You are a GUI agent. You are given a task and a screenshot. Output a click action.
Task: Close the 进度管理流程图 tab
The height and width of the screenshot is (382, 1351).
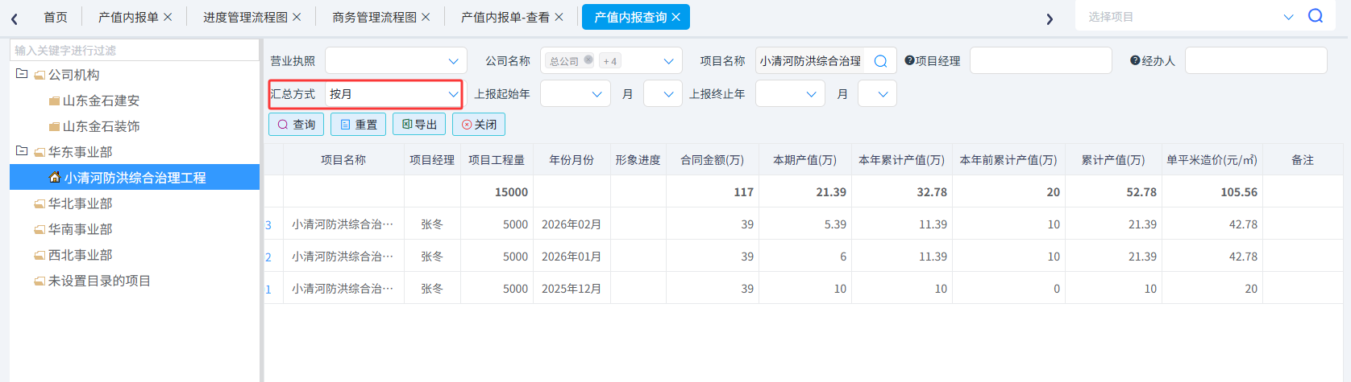click(x=297, y=17)
